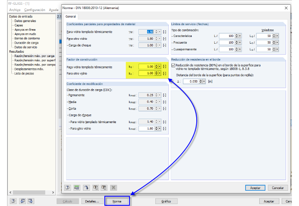Open help icon in RF-GLASS main window

(x=13, y=201)
